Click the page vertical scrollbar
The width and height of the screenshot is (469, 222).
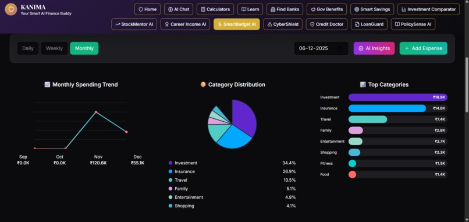pos(467,84)
